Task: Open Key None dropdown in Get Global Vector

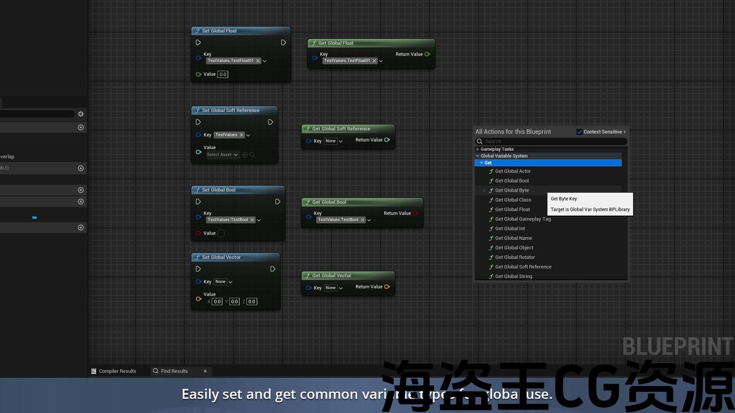Action: [334, 288]
